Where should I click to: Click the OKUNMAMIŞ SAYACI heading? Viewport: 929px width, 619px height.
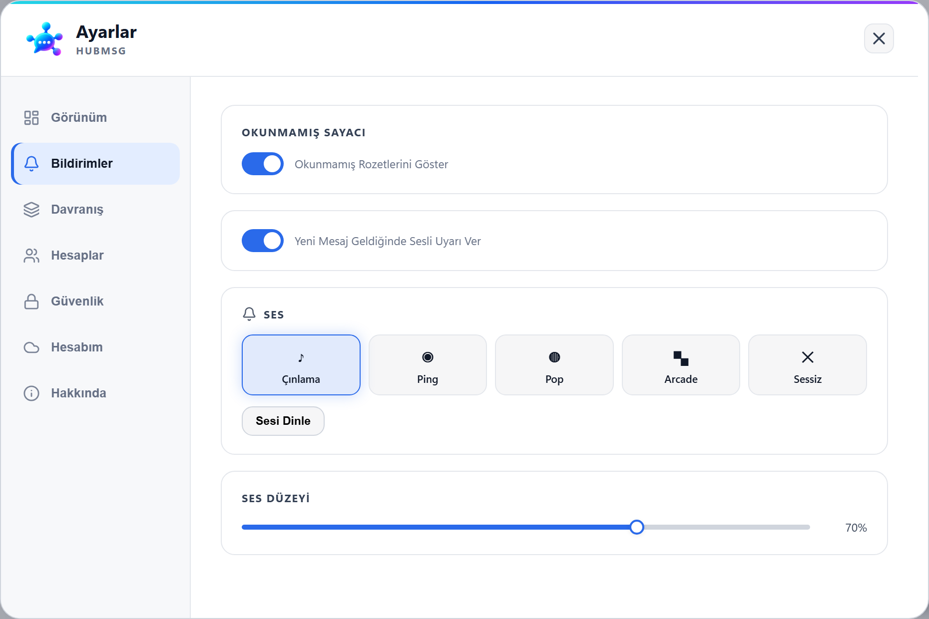304,133
